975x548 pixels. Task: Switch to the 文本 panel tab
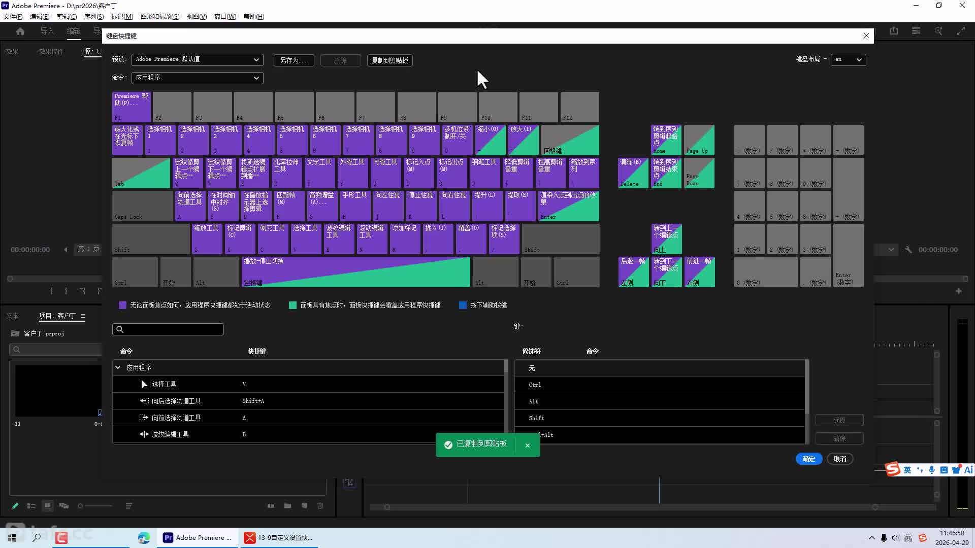12,316
